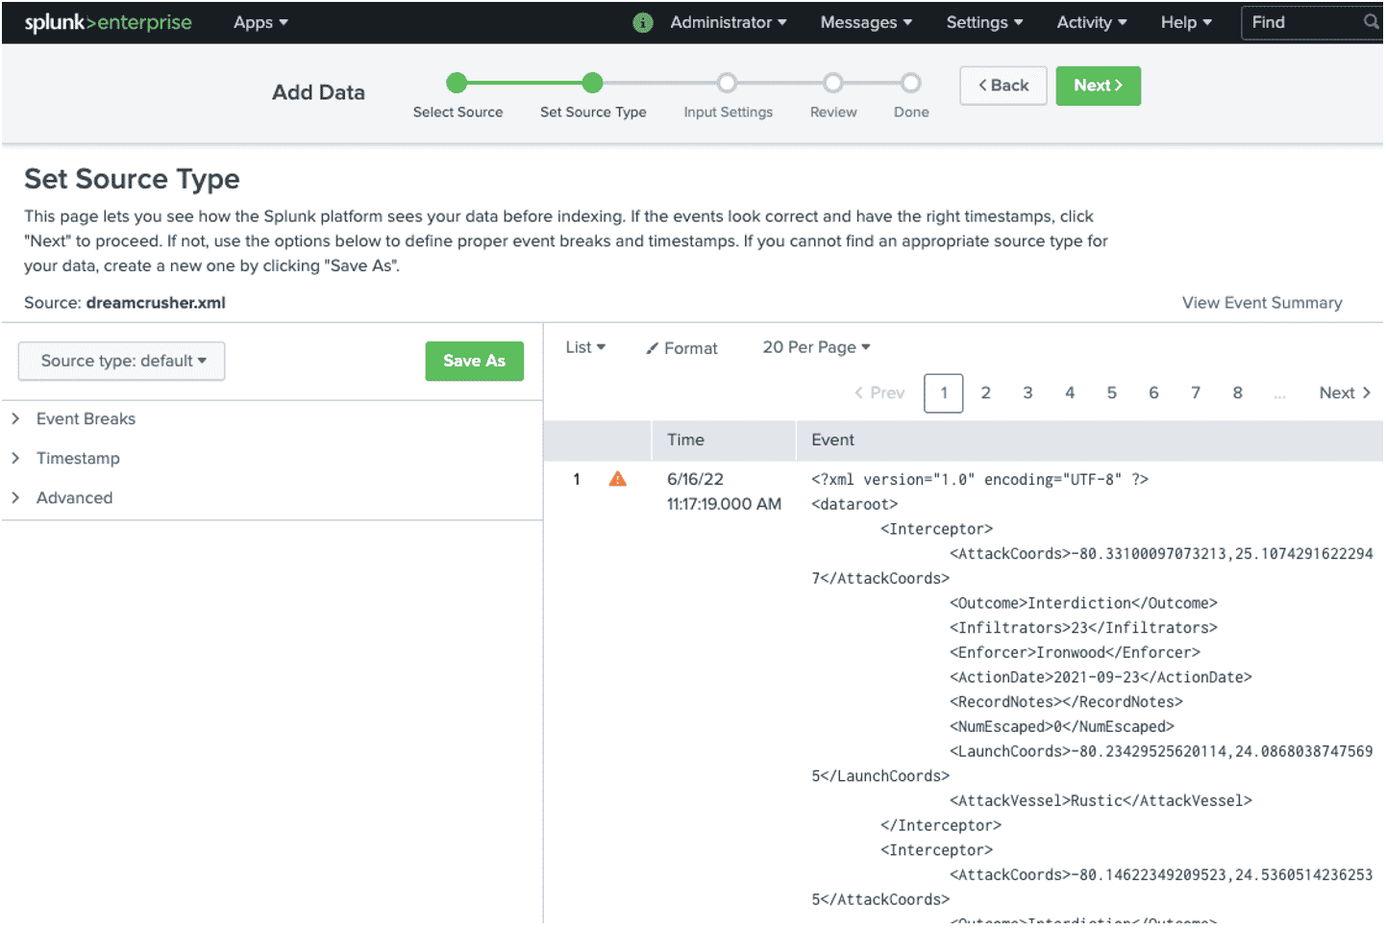This screenshot has height=931, width=1386.
Task: Click View Event Summary link
Action: pyautogui.click(x=1262, y=303)
